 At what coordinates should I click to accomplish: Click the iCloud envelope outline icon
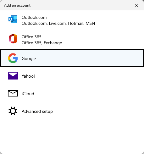tap(13, 93)
